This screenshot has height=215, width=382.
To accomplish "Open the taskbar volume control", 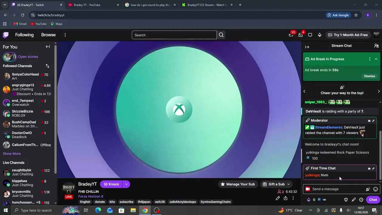I will [x=349, y=210].
